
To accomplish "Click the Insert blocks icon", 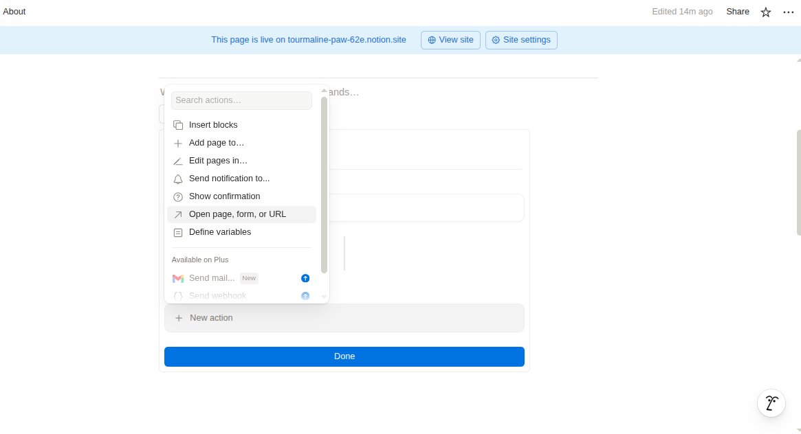I will (x=178, y=125).
